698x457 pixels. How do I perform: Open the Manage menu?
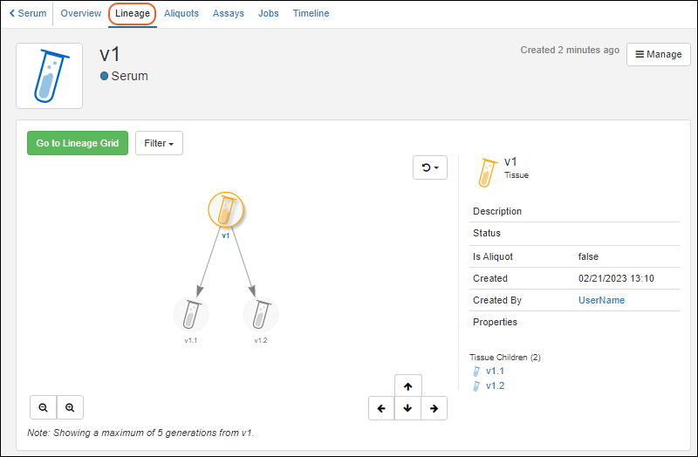(658, 54)
